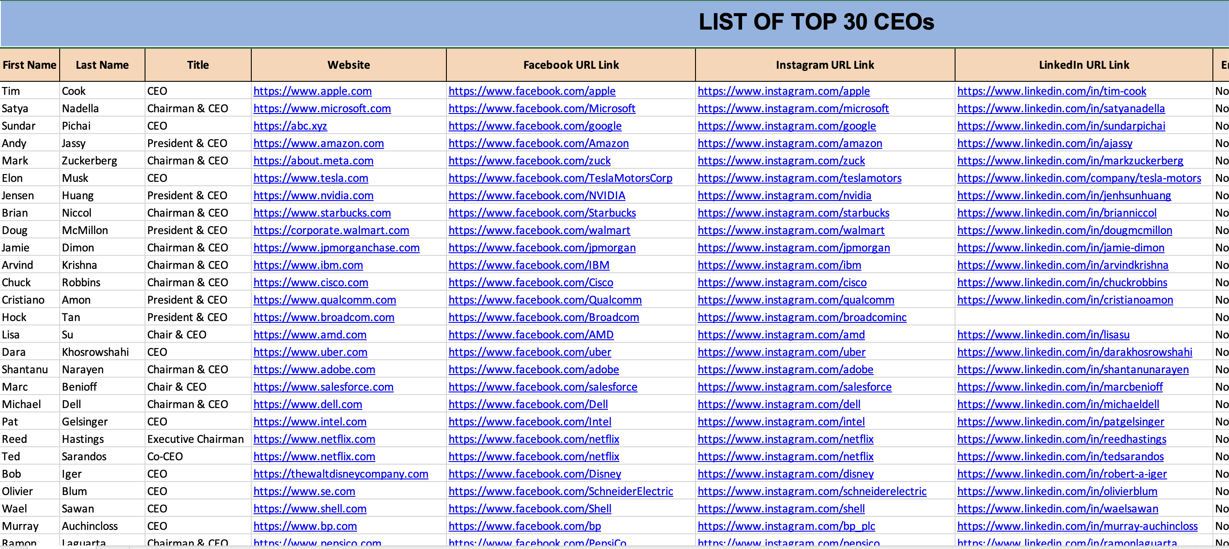Screen dimensions: 1229x549
Task: Select the cell containing Robbins
Action: (x=102, y=283)
